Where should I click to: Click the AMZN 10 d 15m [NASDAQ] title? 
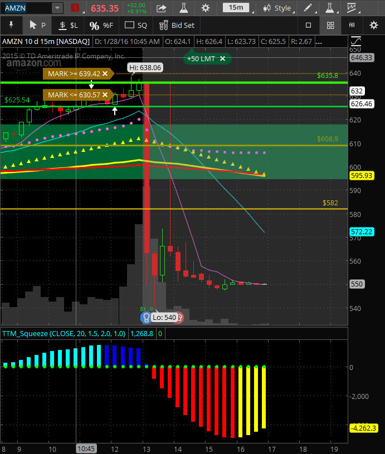pyautogui.click(x=46, y=41)
